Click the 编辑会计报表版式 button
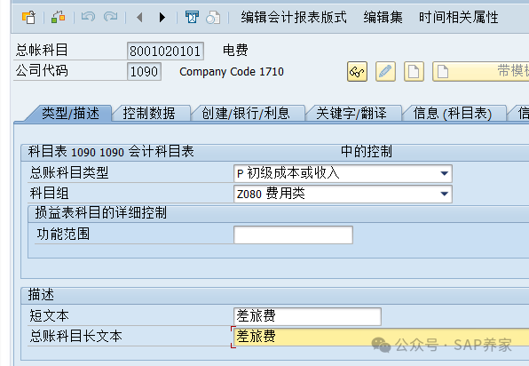The image size is (529, 366). coord(294,17)
